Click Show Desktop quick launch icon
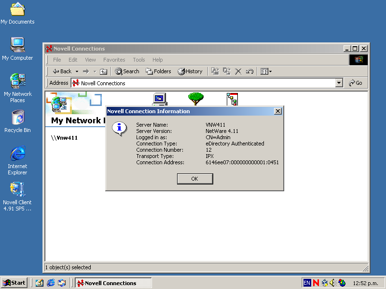This screenshot has width=386, height=289. click(40, 283)
